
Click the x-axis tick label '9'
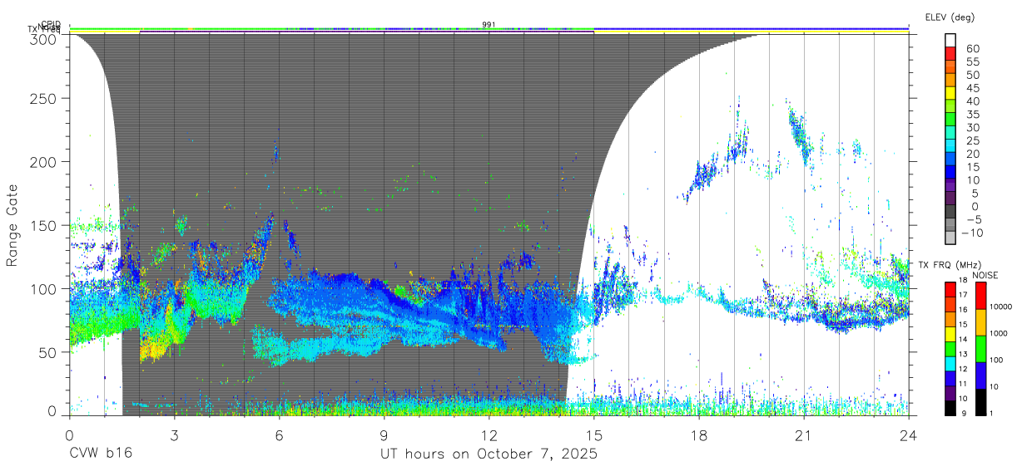(384, 435)
